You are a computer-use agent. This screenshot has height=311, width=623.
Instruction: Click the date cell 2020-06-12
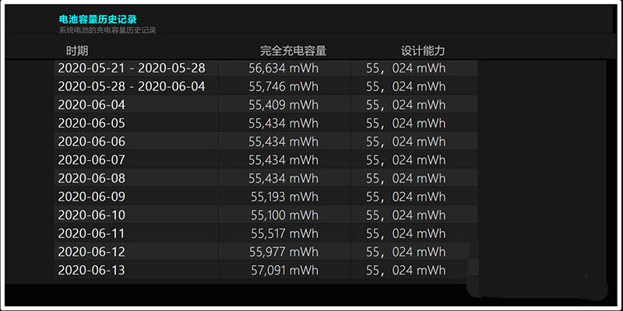91,251
